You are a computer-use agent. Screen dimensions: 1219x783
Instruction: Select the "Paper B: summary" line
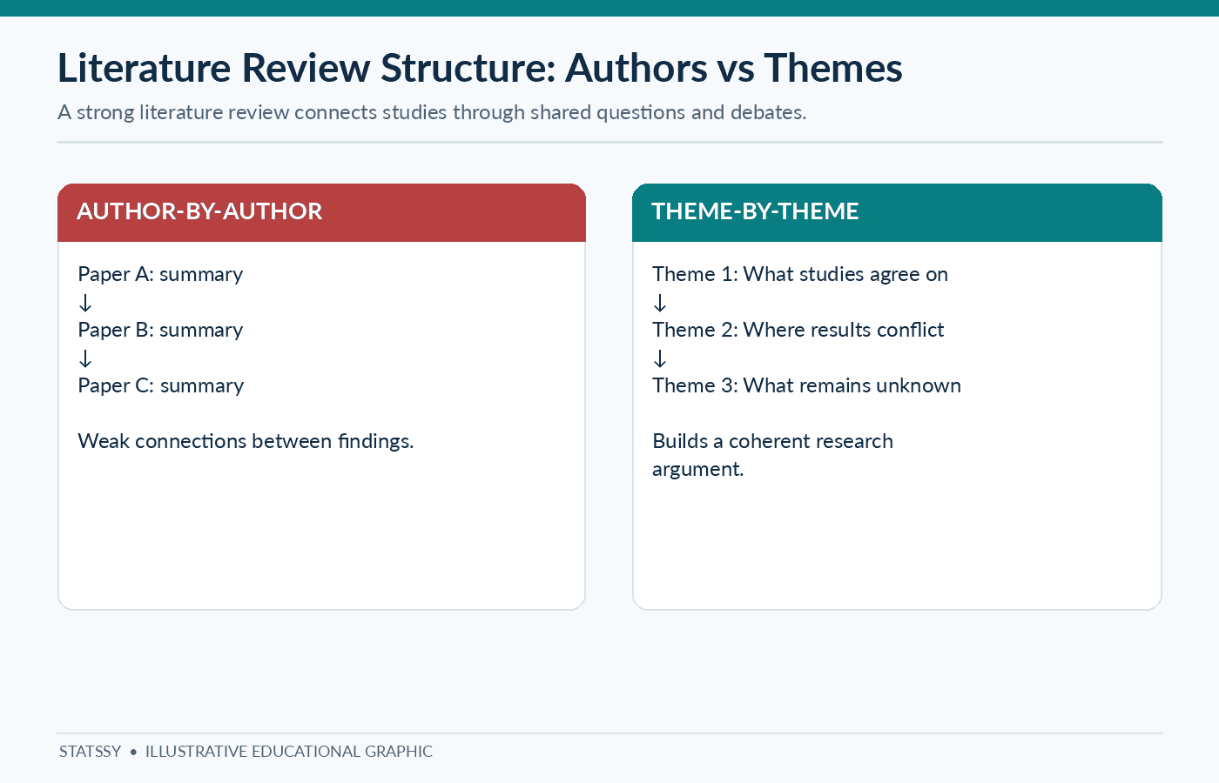tap(160, 330)
